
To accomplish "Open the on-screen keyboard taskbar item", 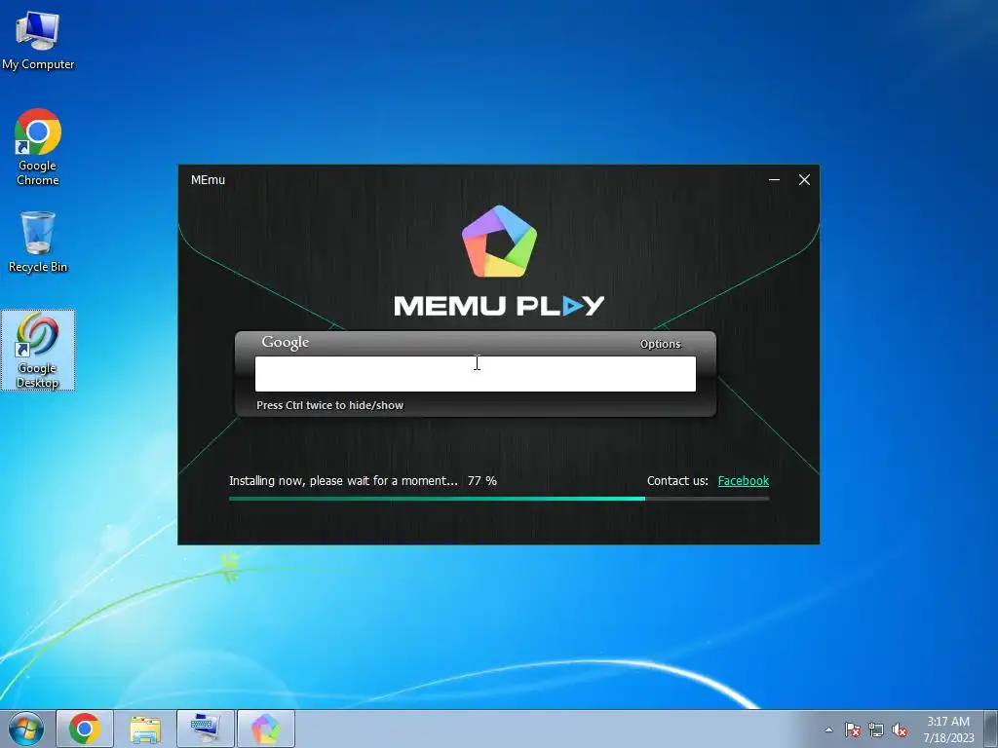I will pyautogui.click(x=206, y=729).
